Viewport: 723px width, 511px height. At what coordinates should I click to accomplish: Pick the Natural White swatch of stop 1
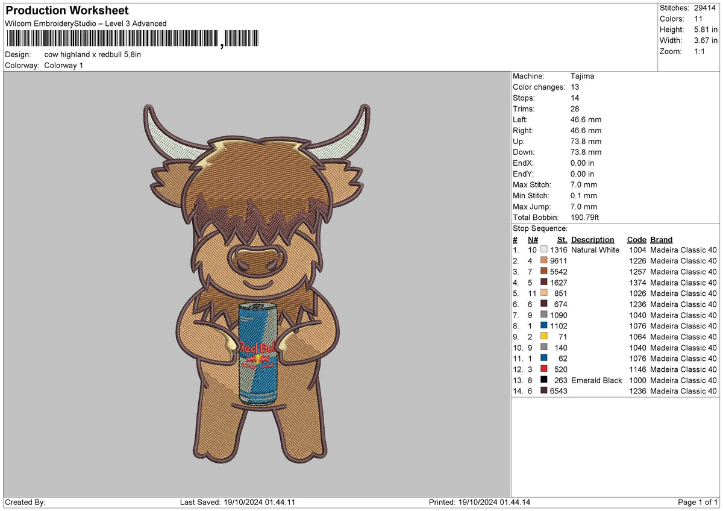tap(544, 250)
